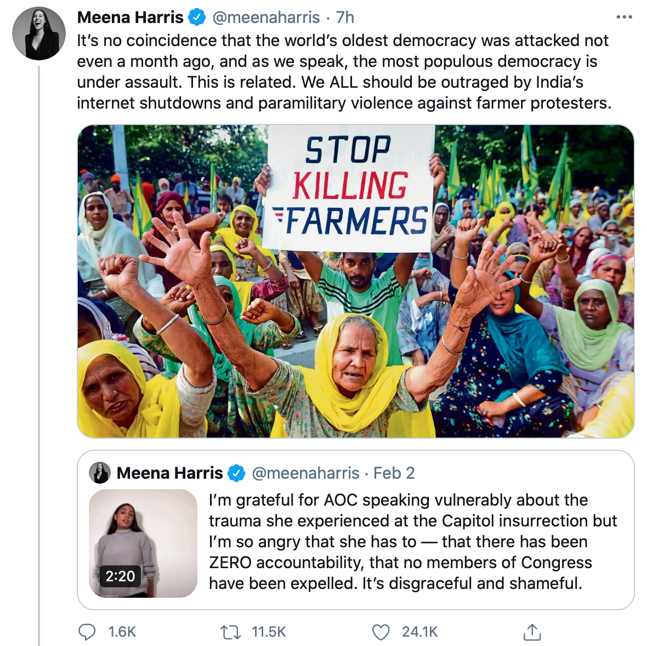Play the quoted tweet's 2:20 video
This screenshot has height=646, width=647.
[x=143, y=543]
